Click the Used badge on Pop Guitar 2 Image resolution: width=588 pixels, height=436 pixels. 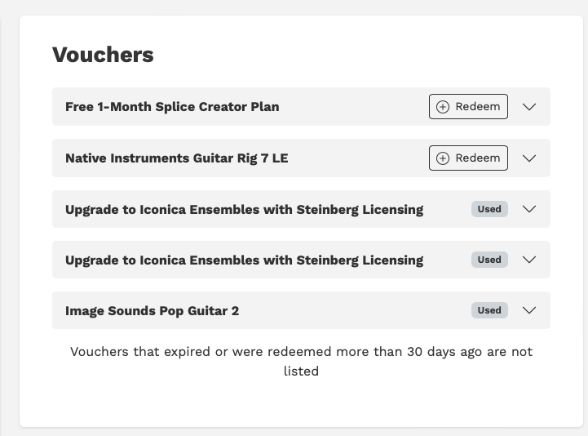coord(489,310)
